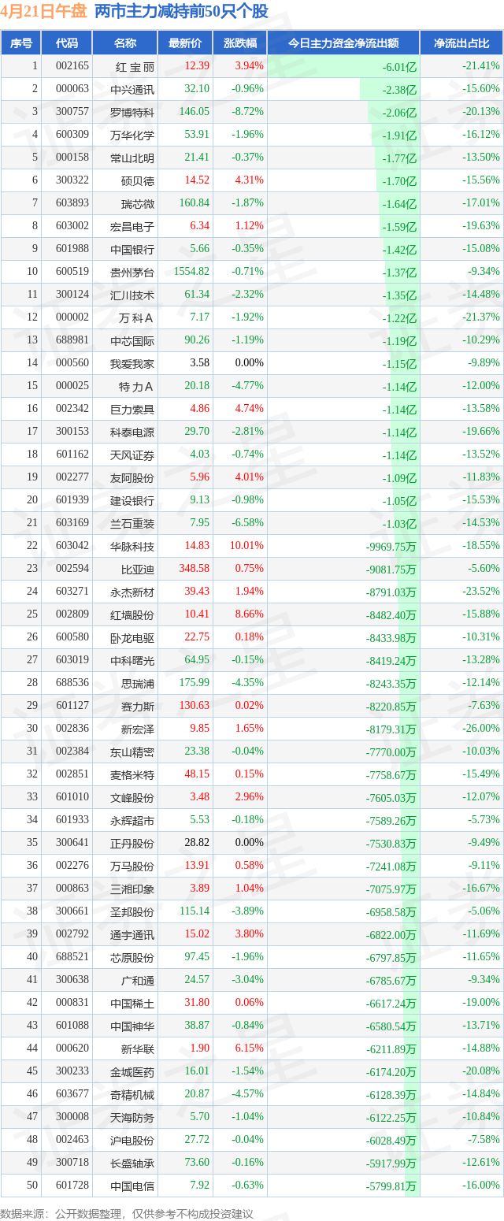Screen dimensions: 504x1221
Task: Select stock name 特力A
Action: coord(135,386)
